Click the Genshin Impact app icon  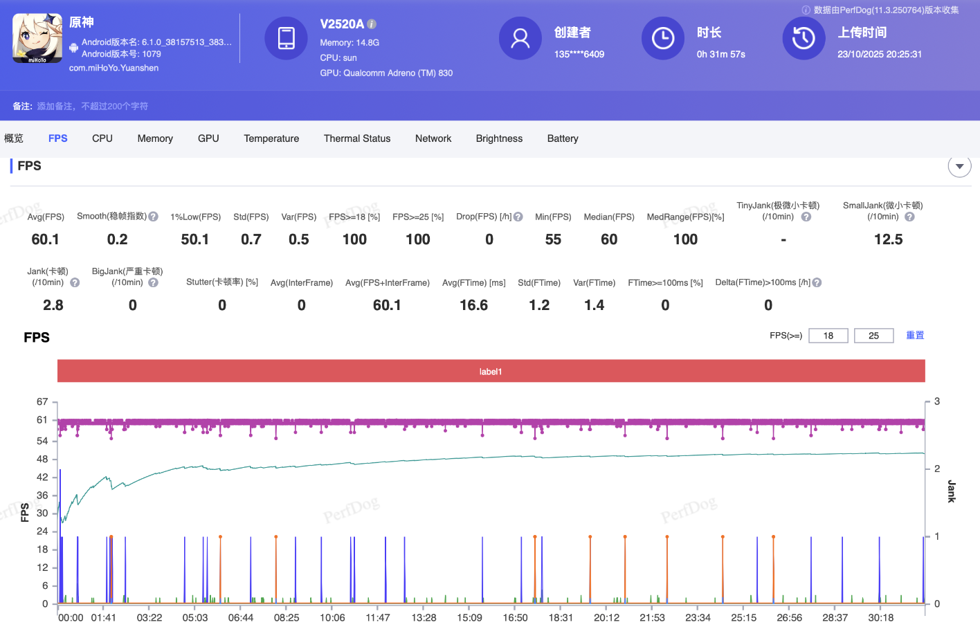pyautogui.click(x=37, y=39)
